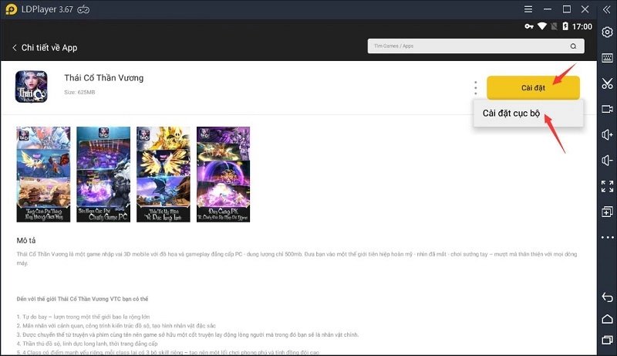Open the first game screenshot thumbnail

click(x=43, y=175)
